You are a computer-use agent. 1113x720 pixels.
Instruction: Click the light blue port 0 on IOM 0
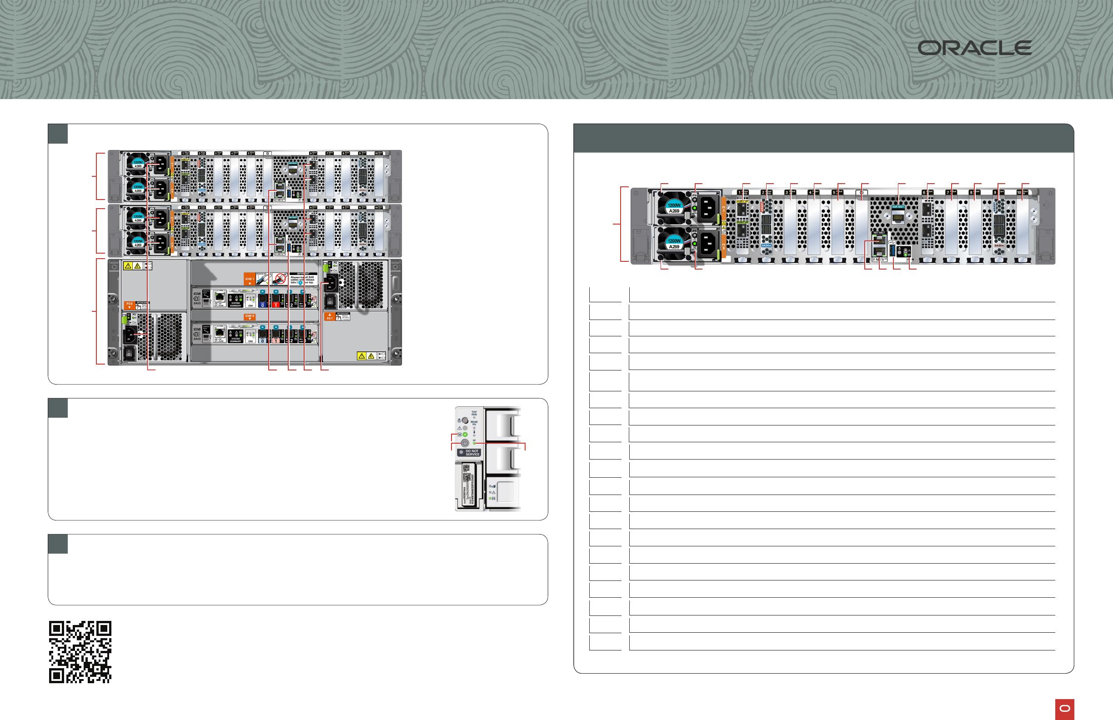click(x=263, y=337)
